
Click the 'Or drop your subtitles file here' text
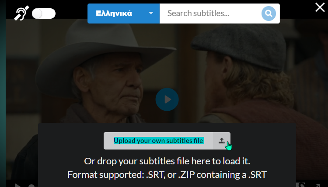click(167, 161)
